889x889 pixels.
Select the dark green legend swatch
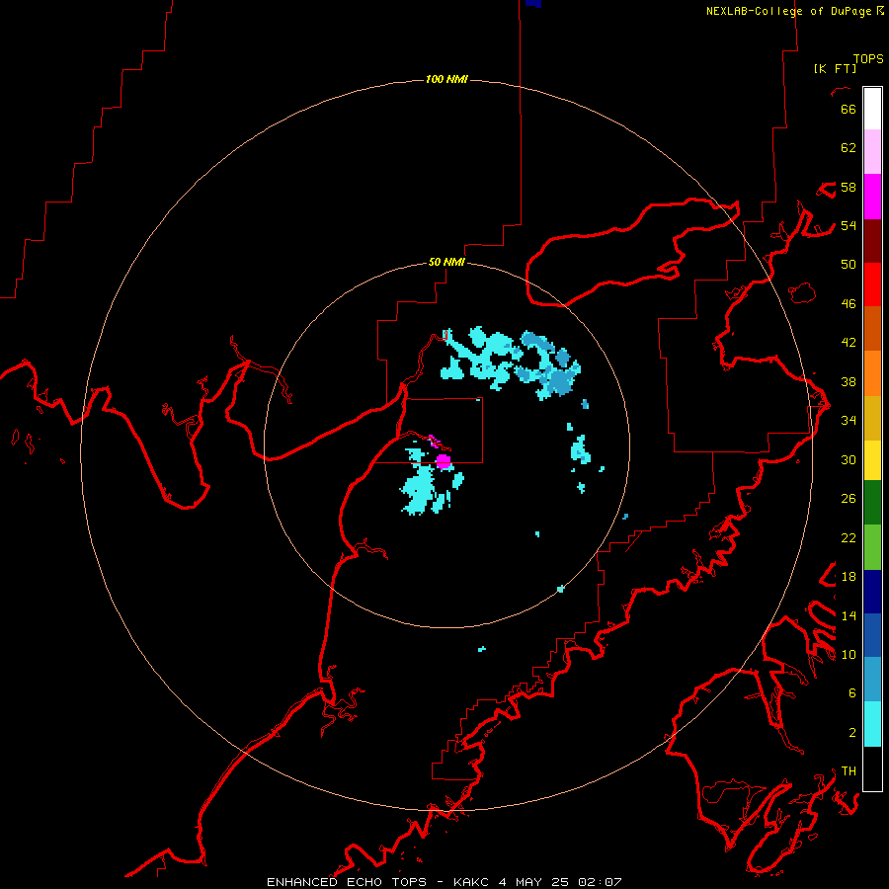tap(872, 503)
